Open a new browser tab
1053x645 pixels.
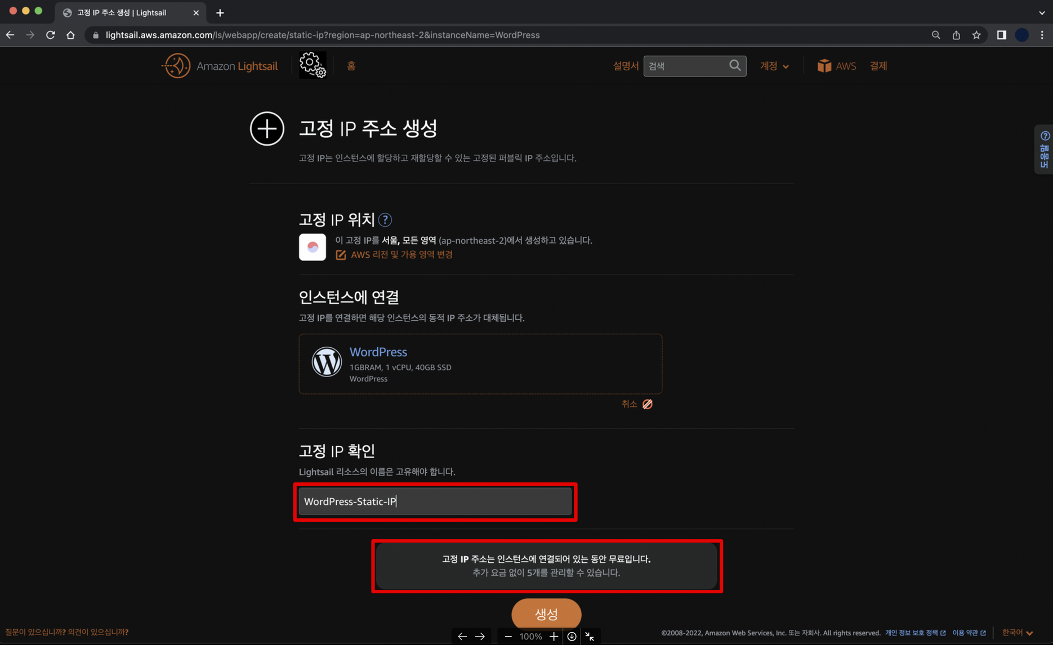click(220, 12)
